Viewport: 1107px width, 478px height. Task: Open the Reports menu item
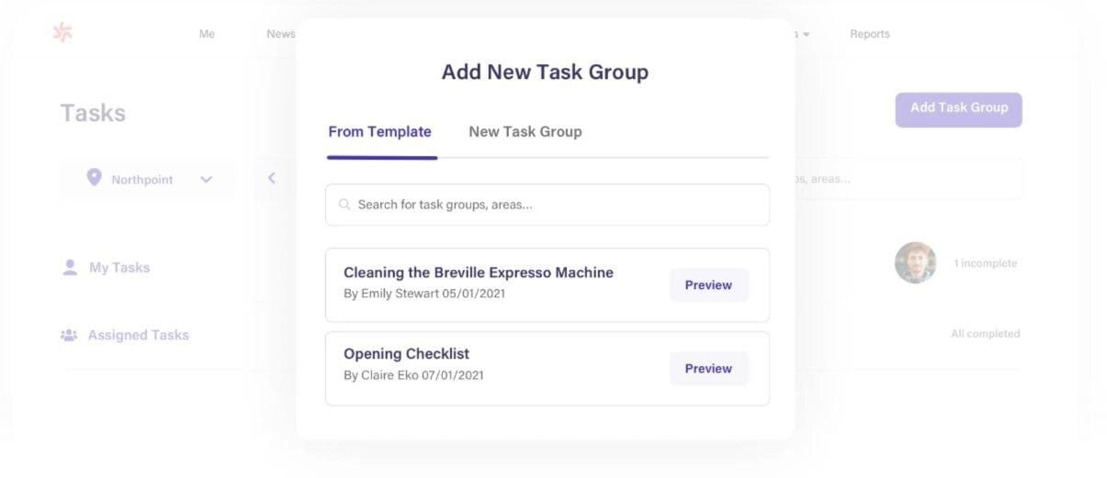(x=870, y=34)
